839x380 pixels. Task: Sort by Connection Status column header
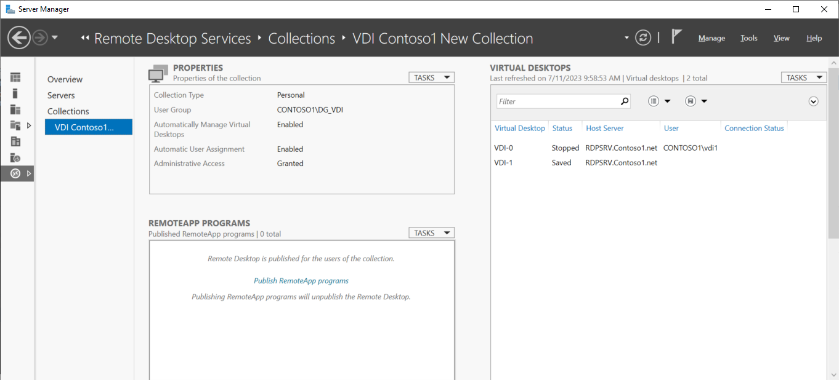point(754,128)
